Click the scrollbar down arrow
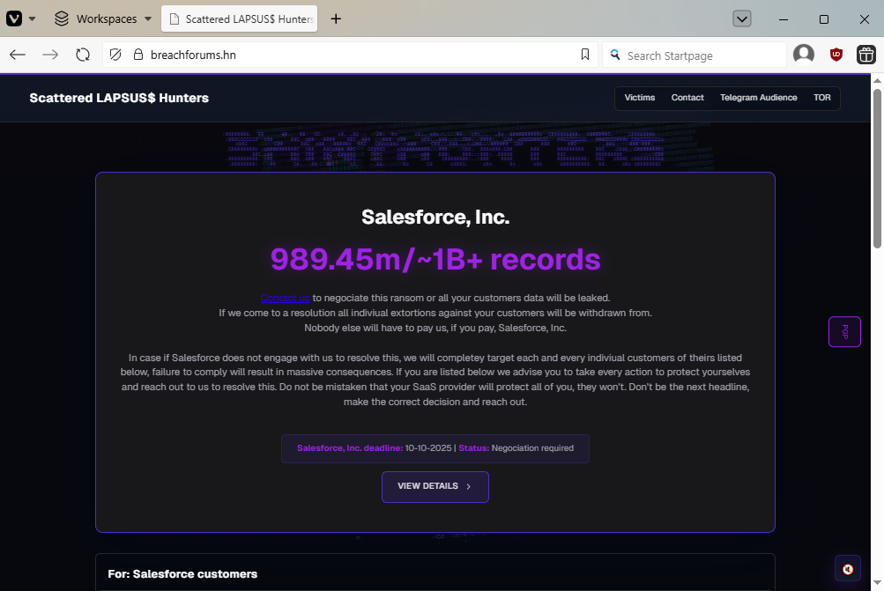The width and height of the screenshot is (884, 591). tap(877, 583)
